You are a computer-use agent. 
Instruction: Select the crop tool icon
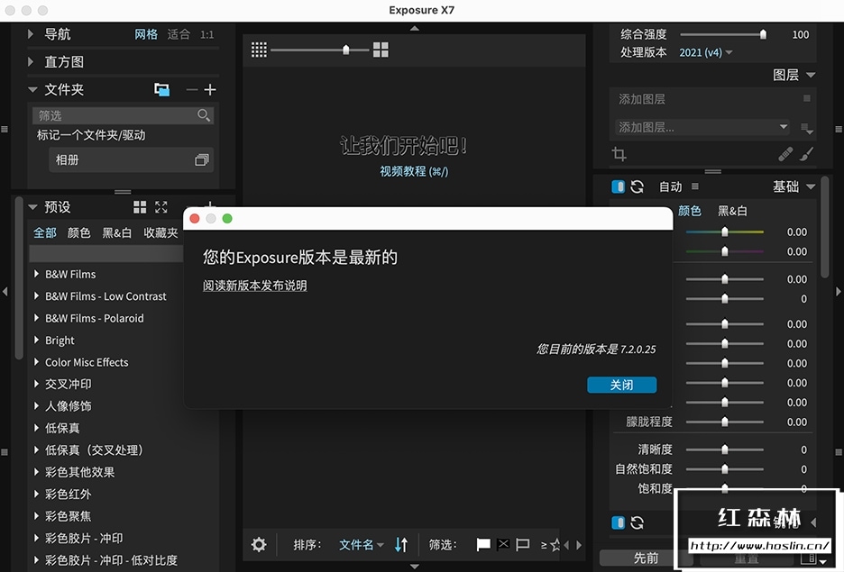[619, 154]
